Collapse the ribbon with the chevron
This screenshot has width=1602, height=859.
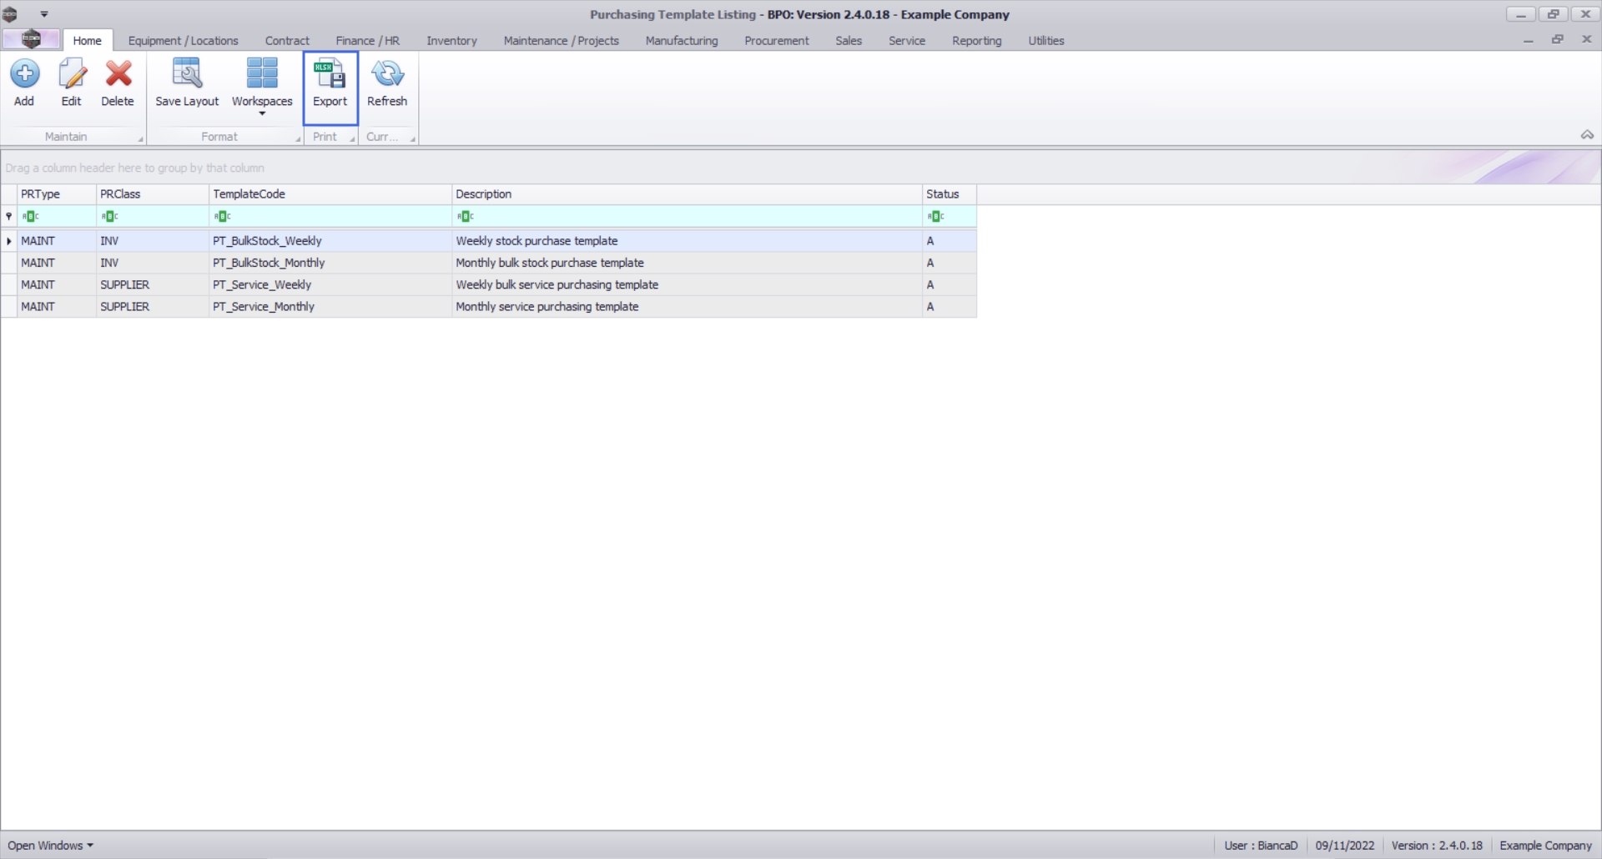tap(1587, 135)
